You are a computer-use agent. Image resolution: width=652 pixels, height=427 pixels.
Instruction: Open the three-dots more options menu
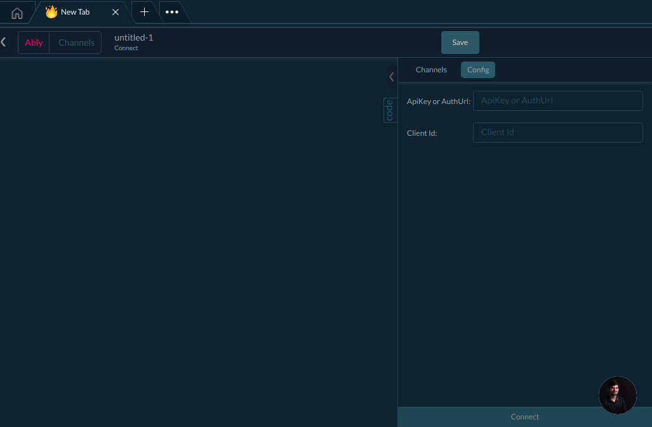[171, 12]
